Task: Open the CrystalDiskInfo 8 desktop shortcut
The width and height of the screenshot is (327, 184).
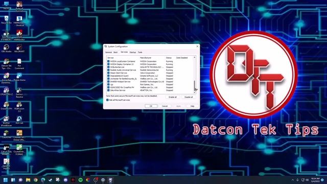Action: click(x=19, y=150)
